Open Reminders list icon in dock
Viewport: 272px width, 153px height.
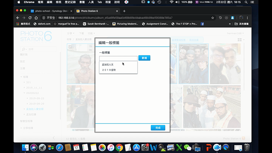85,148
